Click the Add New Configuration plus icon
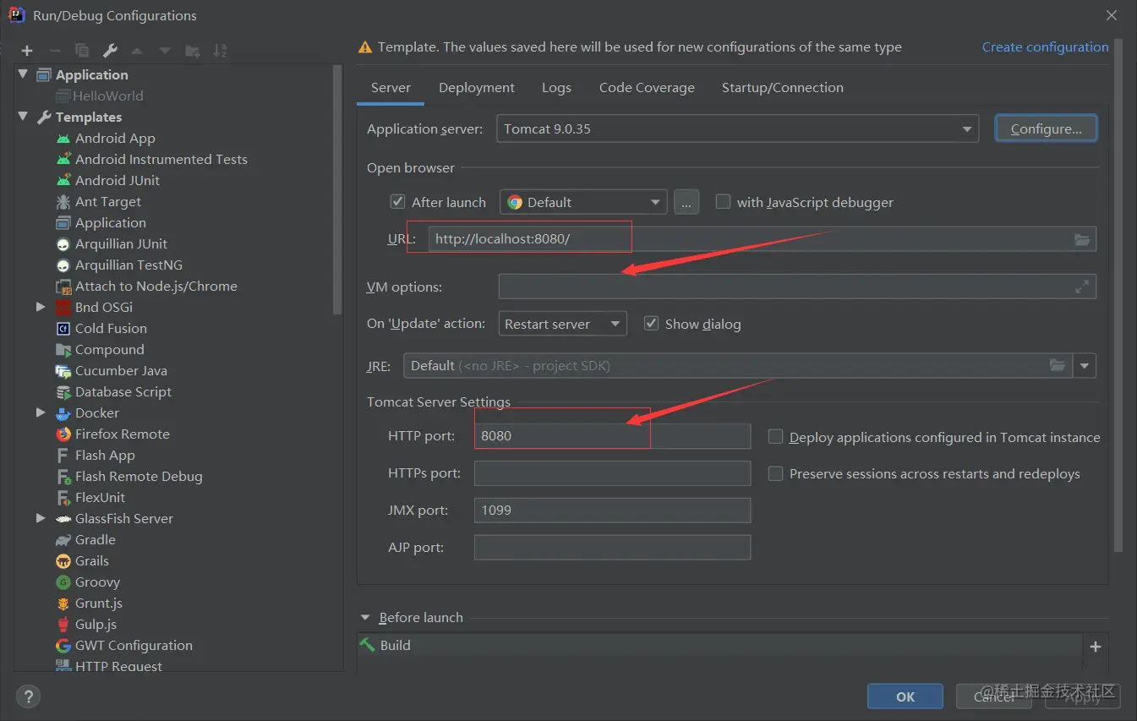 pos(27,51)
